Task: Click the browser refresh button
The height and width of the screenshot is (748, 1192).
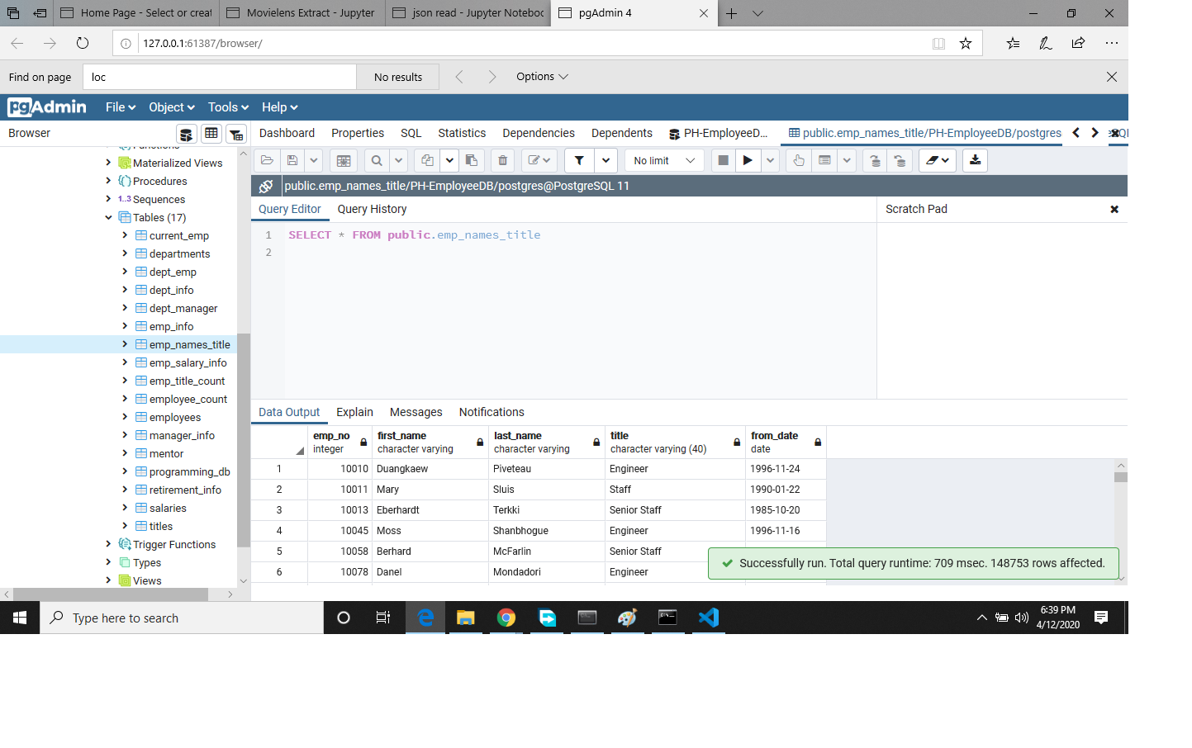Action: point(83,43)
